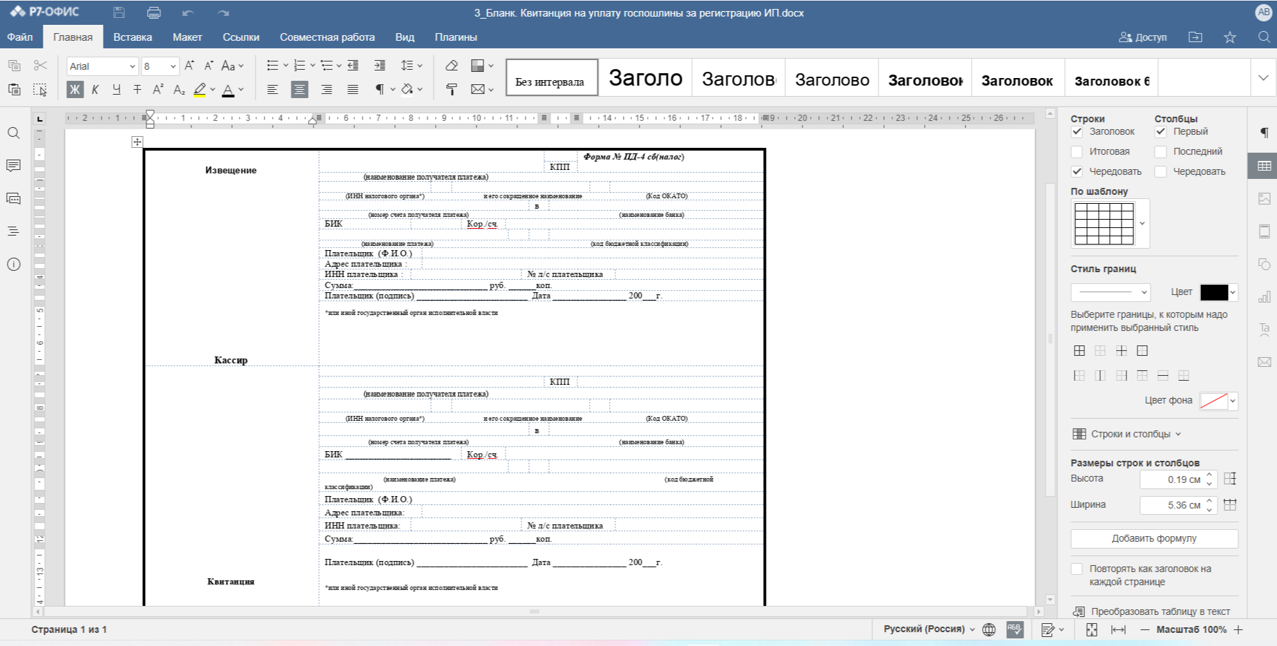Toggle bold formatting (Ж)
Image resolution: width=1277 pixels, height=646 pixels.
[x=75, y=89]
